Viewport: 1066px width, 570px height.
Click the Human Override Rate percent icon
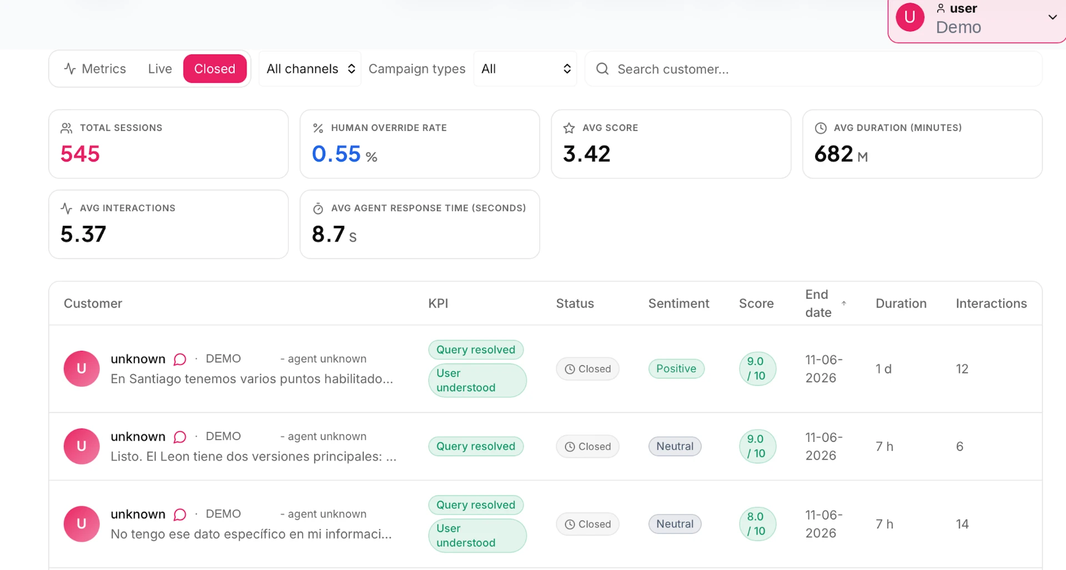tap(318, 128)
